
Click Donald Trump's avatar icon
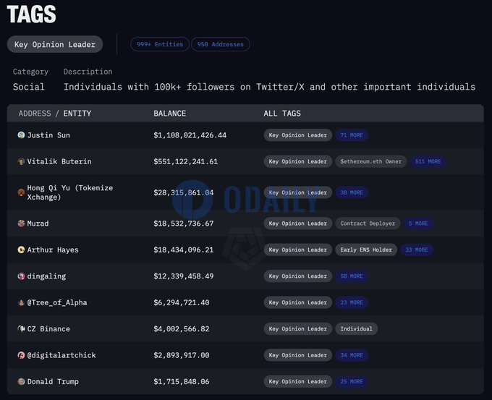pyautogui.click(x=21, y=381)
